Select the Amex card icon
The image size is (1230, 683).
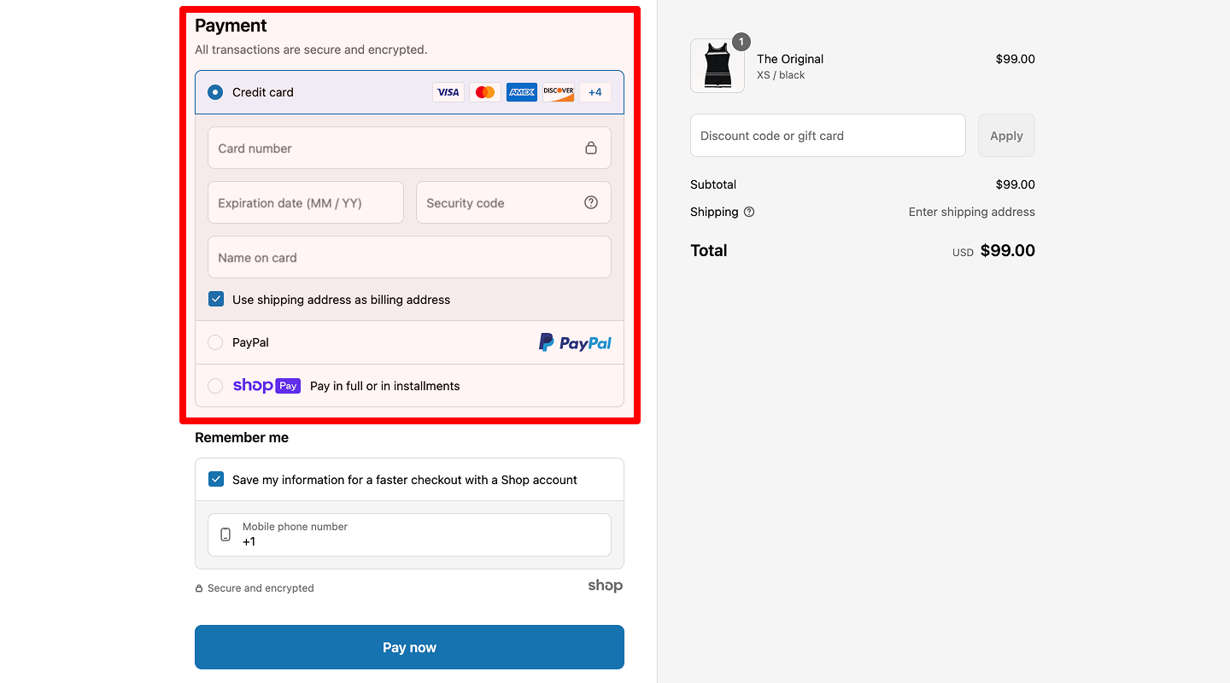(x=521, y=91)
